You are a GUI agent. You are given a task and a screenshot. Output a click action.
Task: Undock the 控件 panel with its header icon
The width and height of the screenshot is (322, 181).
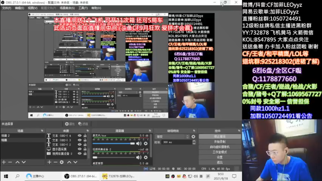click(239, 131)
